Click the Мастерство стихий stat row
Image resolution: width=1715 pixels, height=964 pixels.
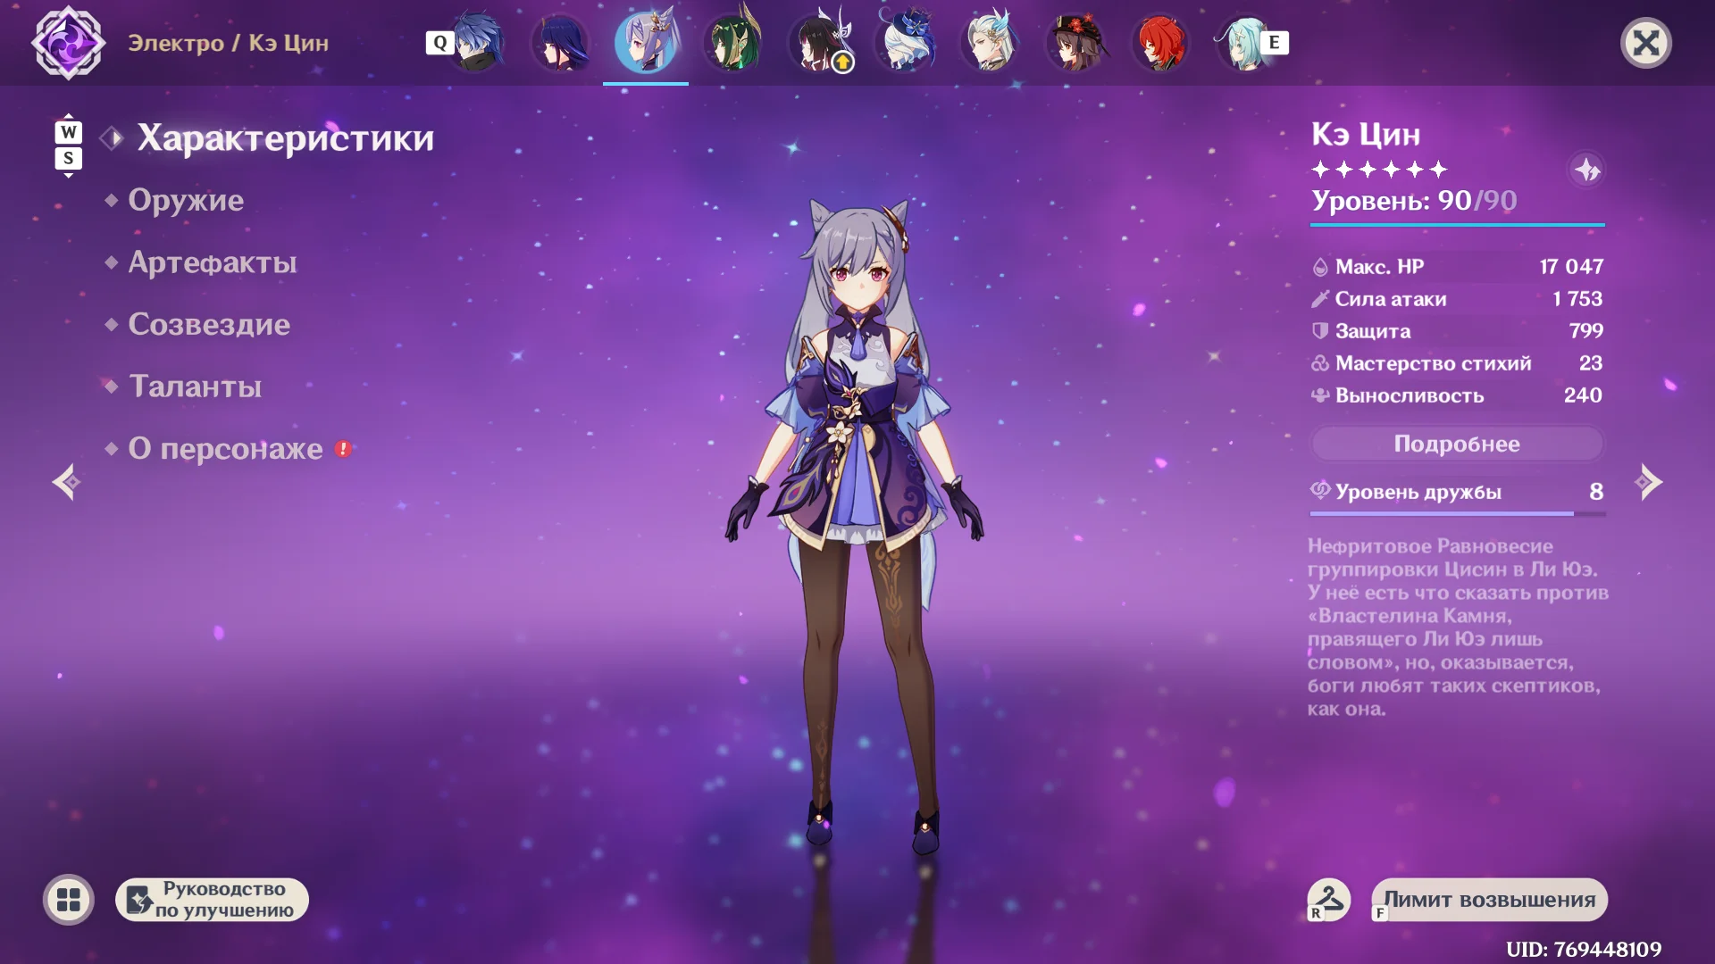1457,363
